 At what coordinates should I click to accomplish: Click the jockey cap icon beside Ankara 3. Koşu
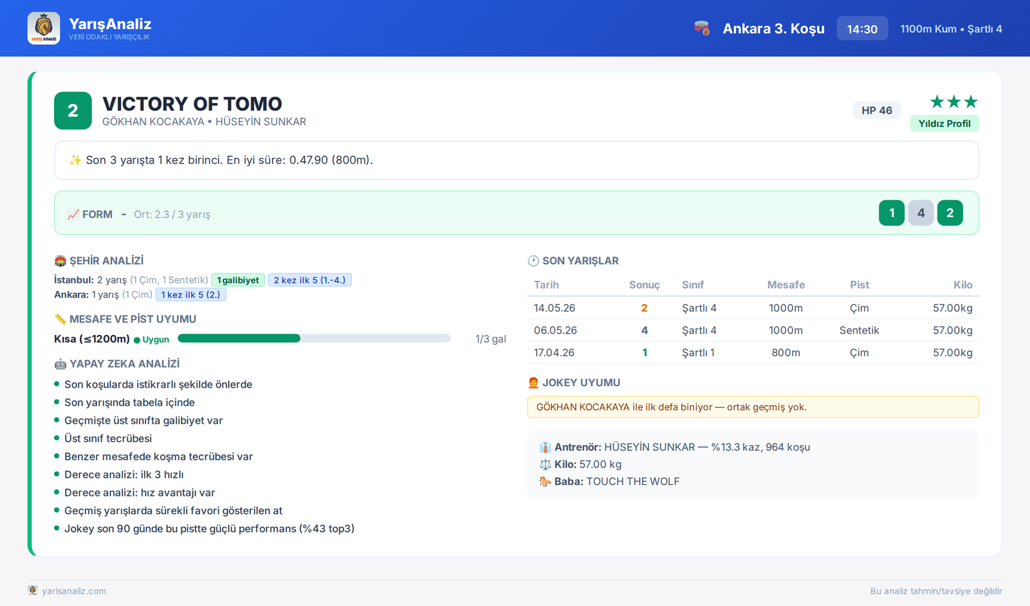pyautogui.click(x=702, y=28)
